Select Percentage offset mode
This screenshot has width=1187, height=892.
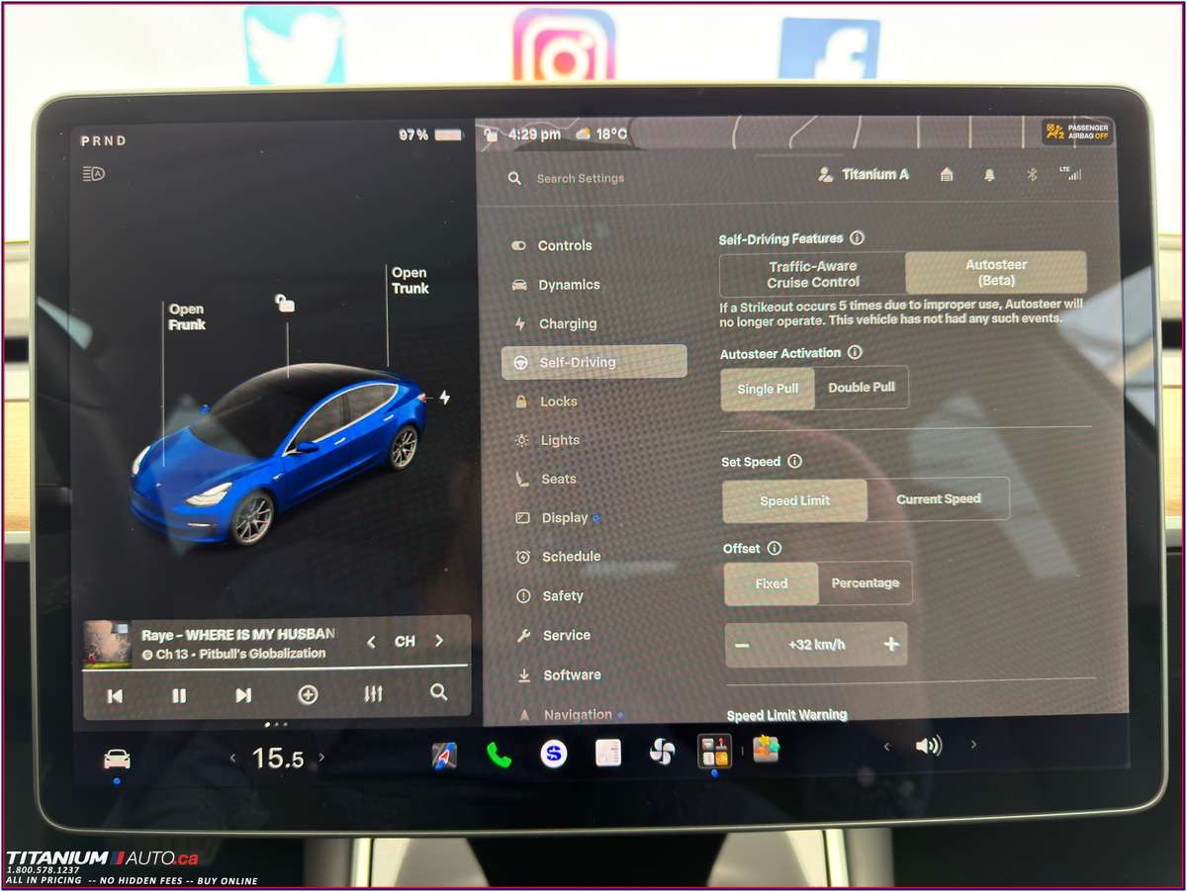coord(866,583)
